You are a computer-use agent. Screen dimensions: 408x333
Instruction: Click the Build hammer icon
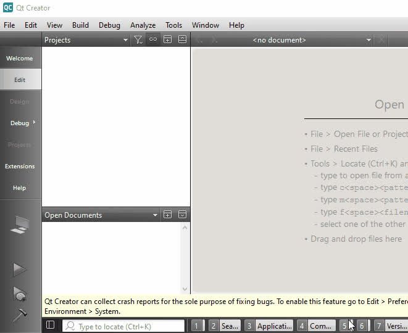click(x=20, y=314)
